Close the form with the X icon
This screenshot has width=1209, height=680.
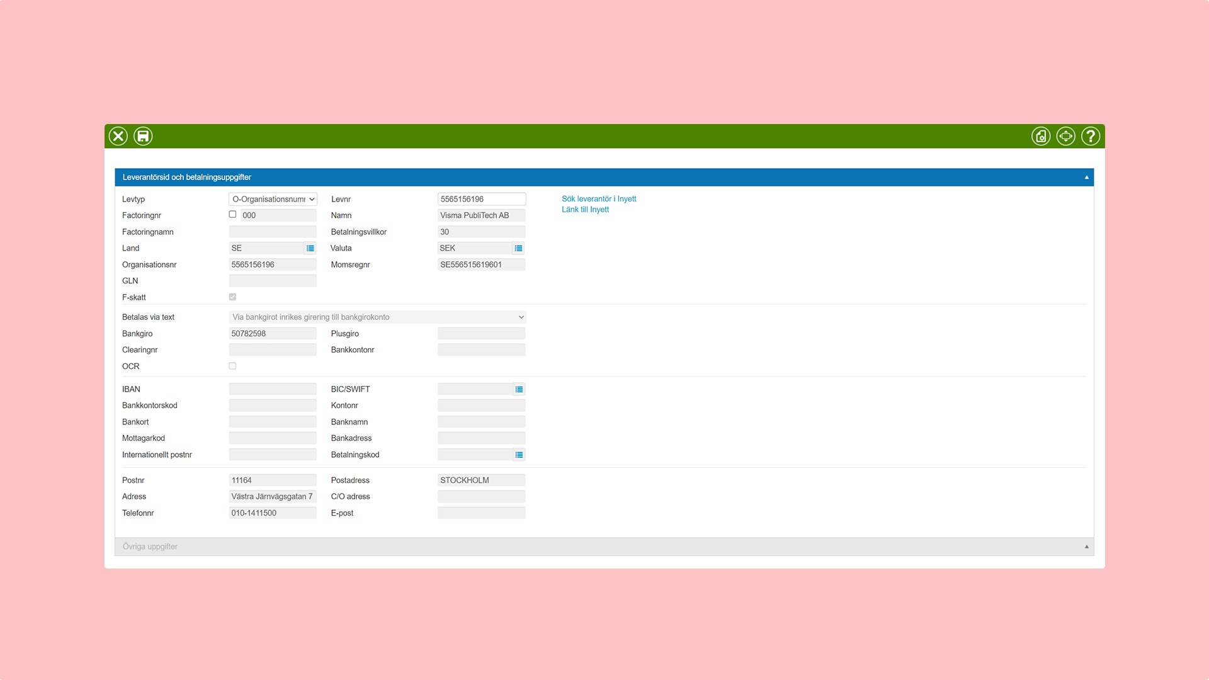click(118, 136)
